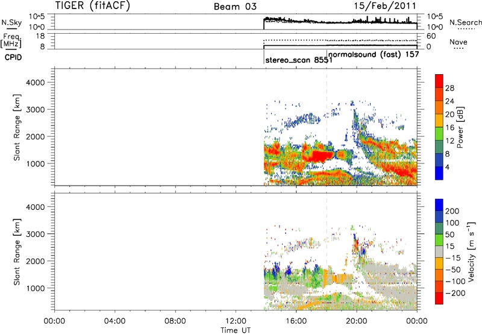Select the 3000 tick on velocity panel
482x334 pixels.
click(x=35, y=234)
